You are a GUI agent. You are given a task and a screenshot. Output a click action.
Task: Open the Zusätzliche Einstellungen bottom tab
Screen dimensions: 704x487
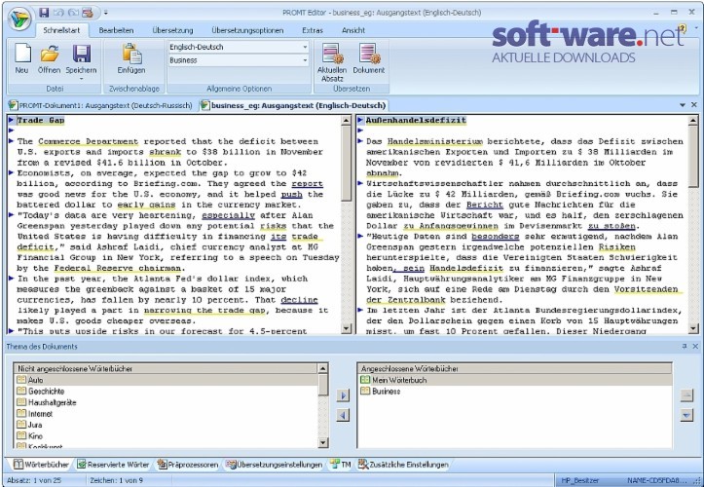tap(403, 465)
